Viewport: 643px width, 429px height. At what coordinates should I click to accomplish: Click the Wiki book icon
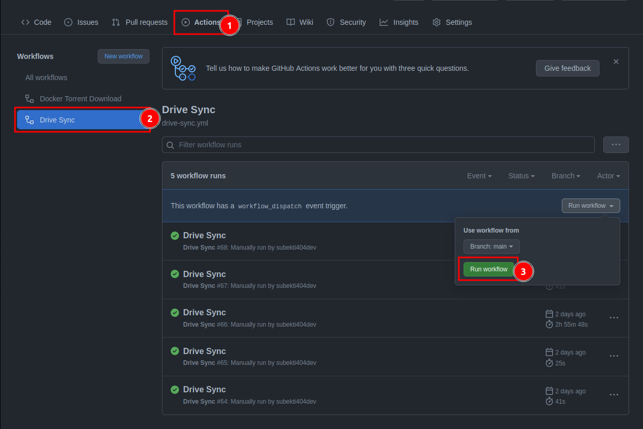pos(291,22)
